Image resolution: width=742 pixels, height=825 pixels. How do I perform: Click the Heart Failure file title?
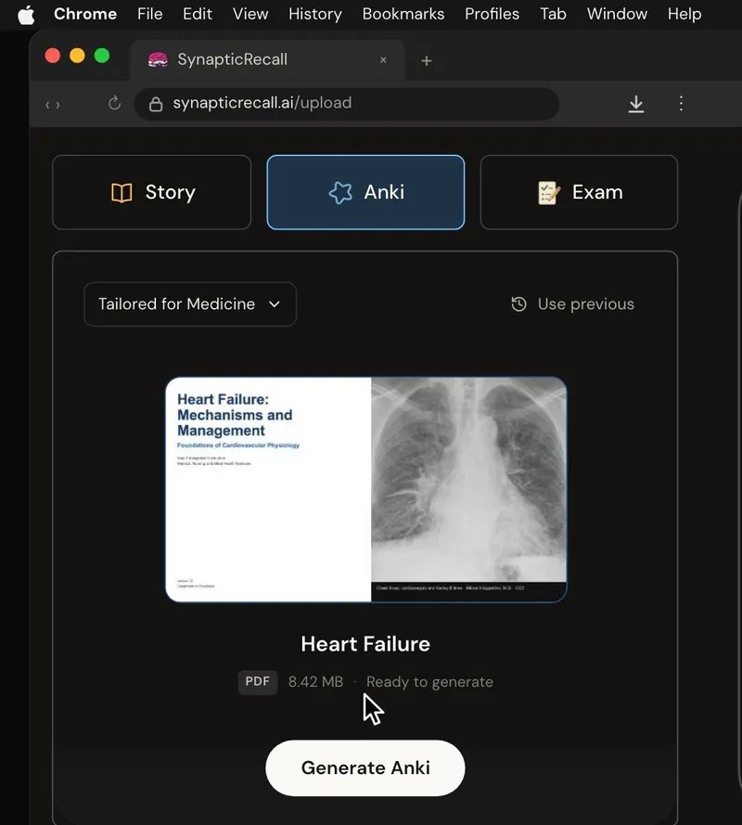click(x=365, y=644)
